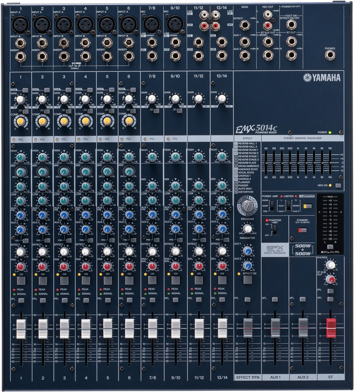
Task: Toggle the channel 1 26dB pad switch
Action: (25, 90)
